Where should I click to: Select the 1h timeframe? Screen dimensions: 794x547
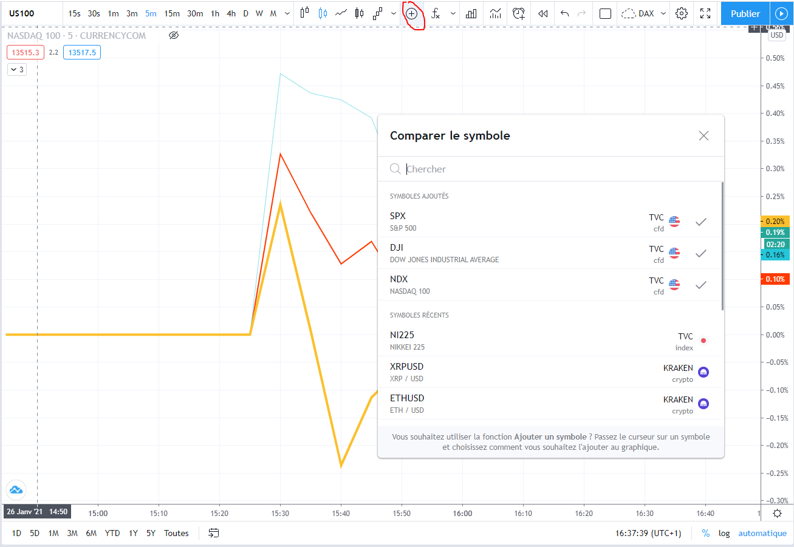point(215,13)
